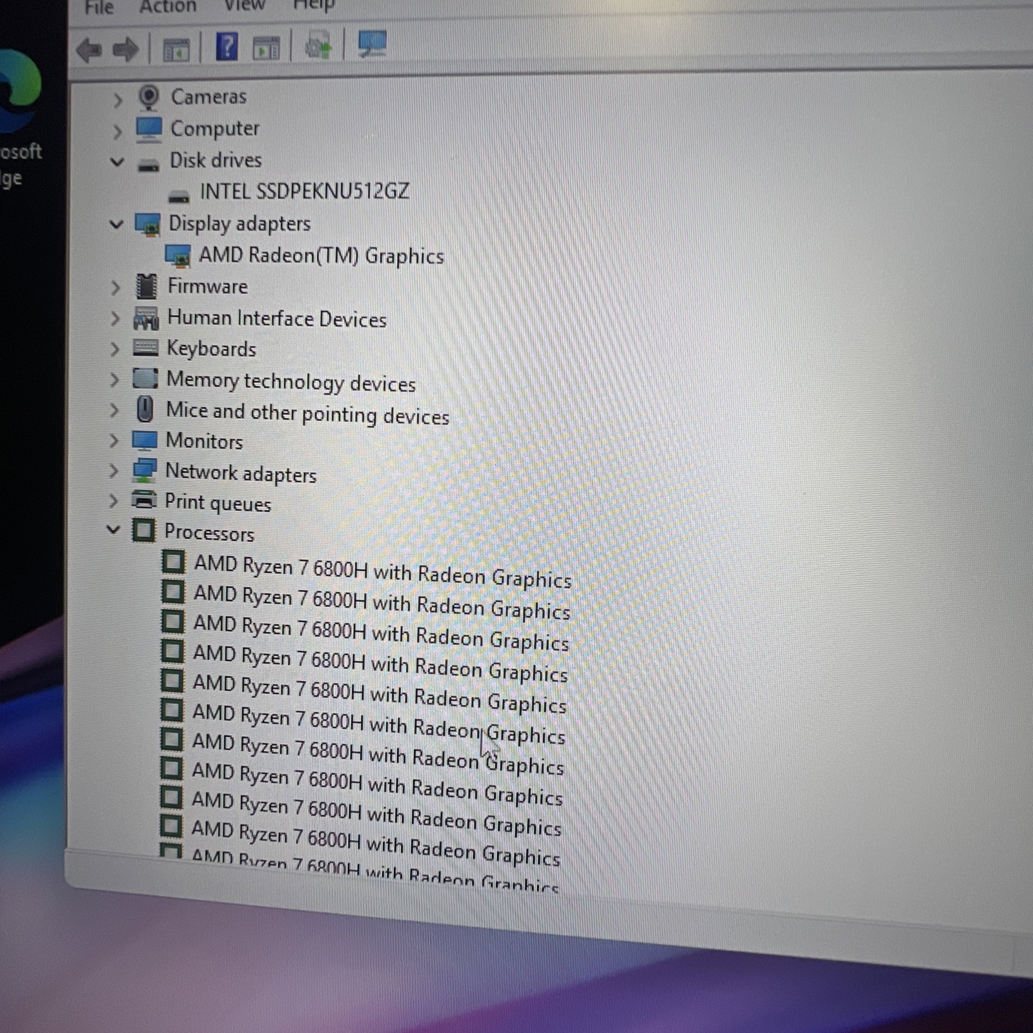Image resolution: width=1033 pixels, height=1033 pixels.
Task: Click the AMD Radeon(TM) Graphics device icon
Action: tap(178, 256)
